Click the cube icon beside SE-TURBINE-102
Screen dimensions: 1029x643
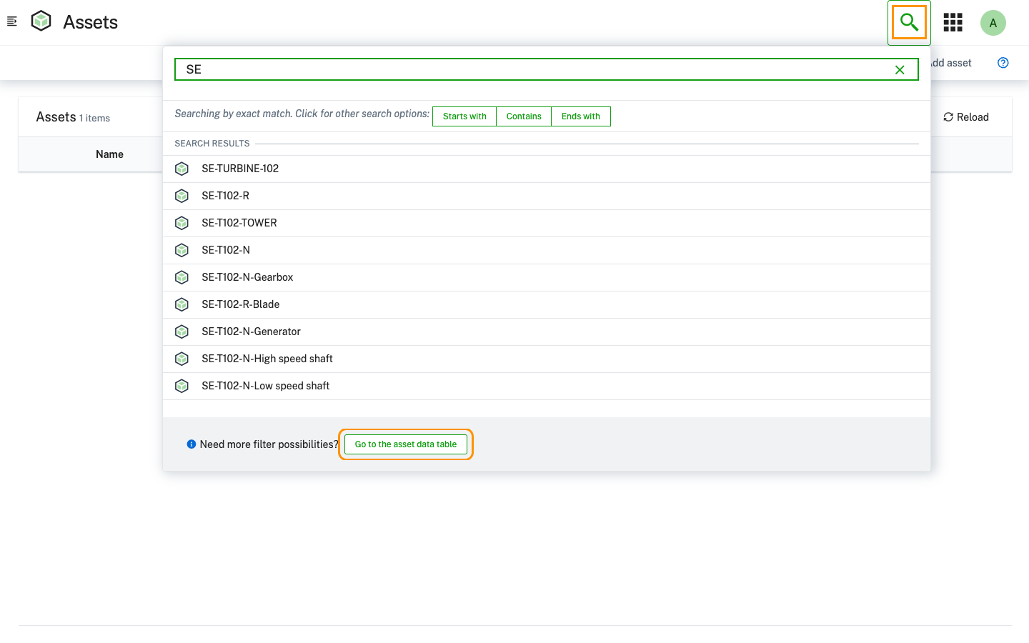(182, 169)
